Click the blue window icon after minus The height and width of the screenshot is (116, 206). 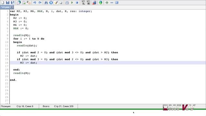(x=117, y=3)
